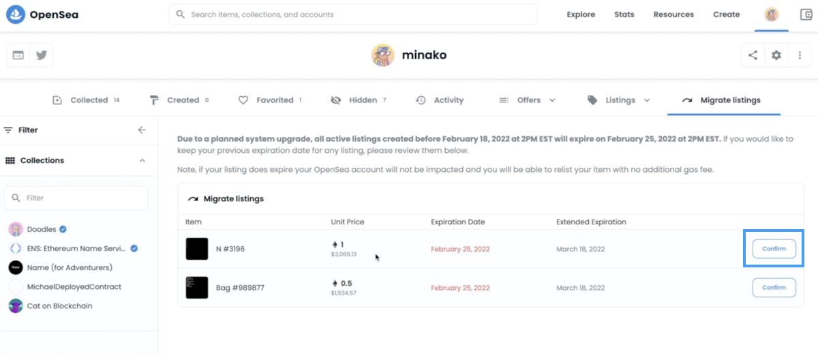Click the Twitter bird icon
This screenshot has height=356, width=818.
point(42,55)
